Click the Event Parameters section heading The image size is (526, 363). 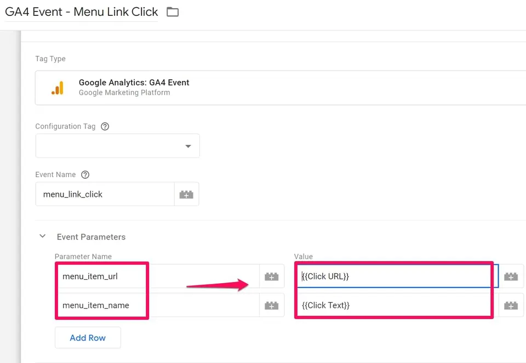tap(92, 237)
